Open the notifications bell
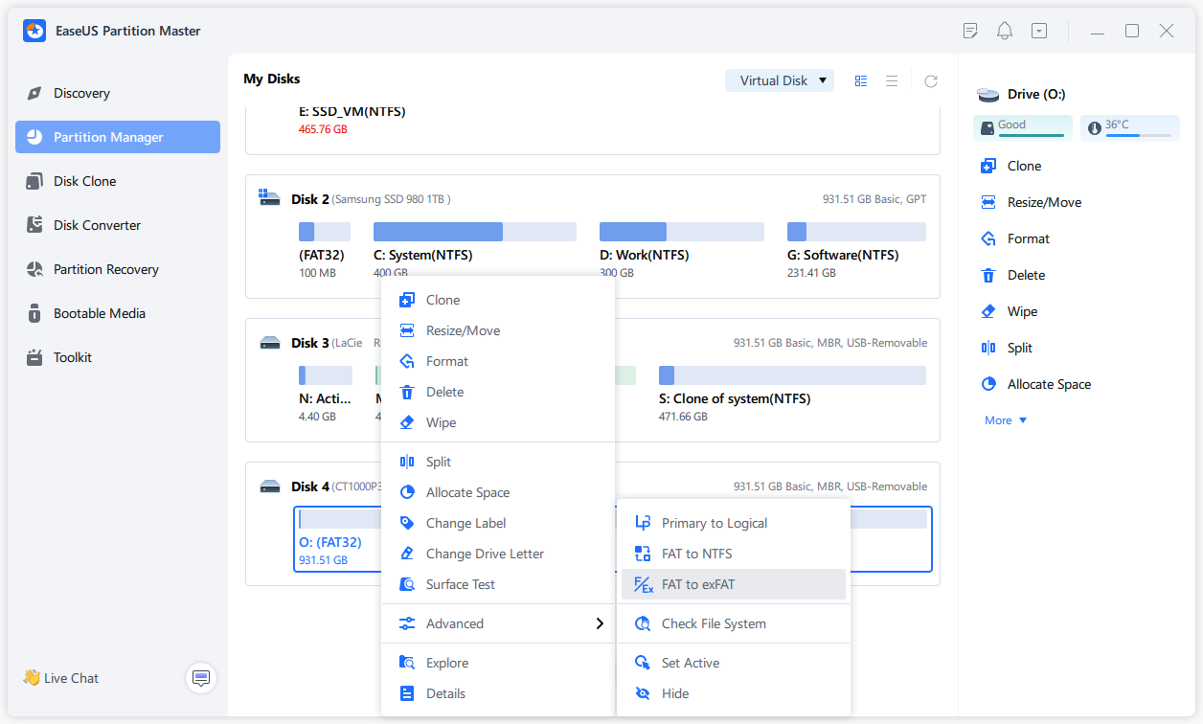This screenshot has height=724, width=1203. 1005,31
